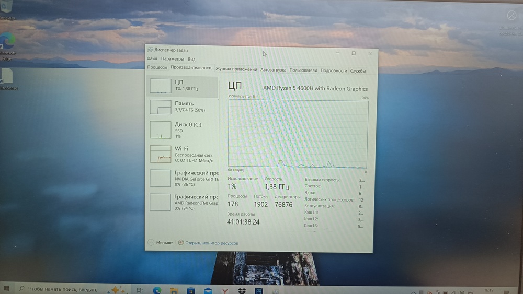
Task: Click the Логических процессоров label
Action: tap(329, 199)
